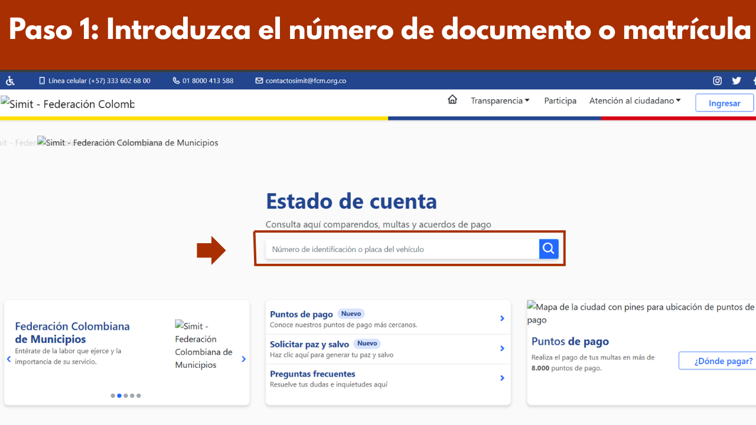Click the chevron on Puntos de pago row
The image size is (756, 425).
[502, 319]
